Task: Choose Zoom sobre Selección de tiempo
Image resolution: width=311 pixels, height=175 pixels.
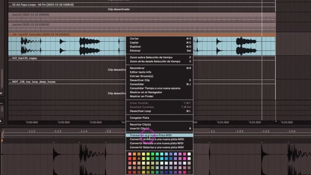Action: 159,57
